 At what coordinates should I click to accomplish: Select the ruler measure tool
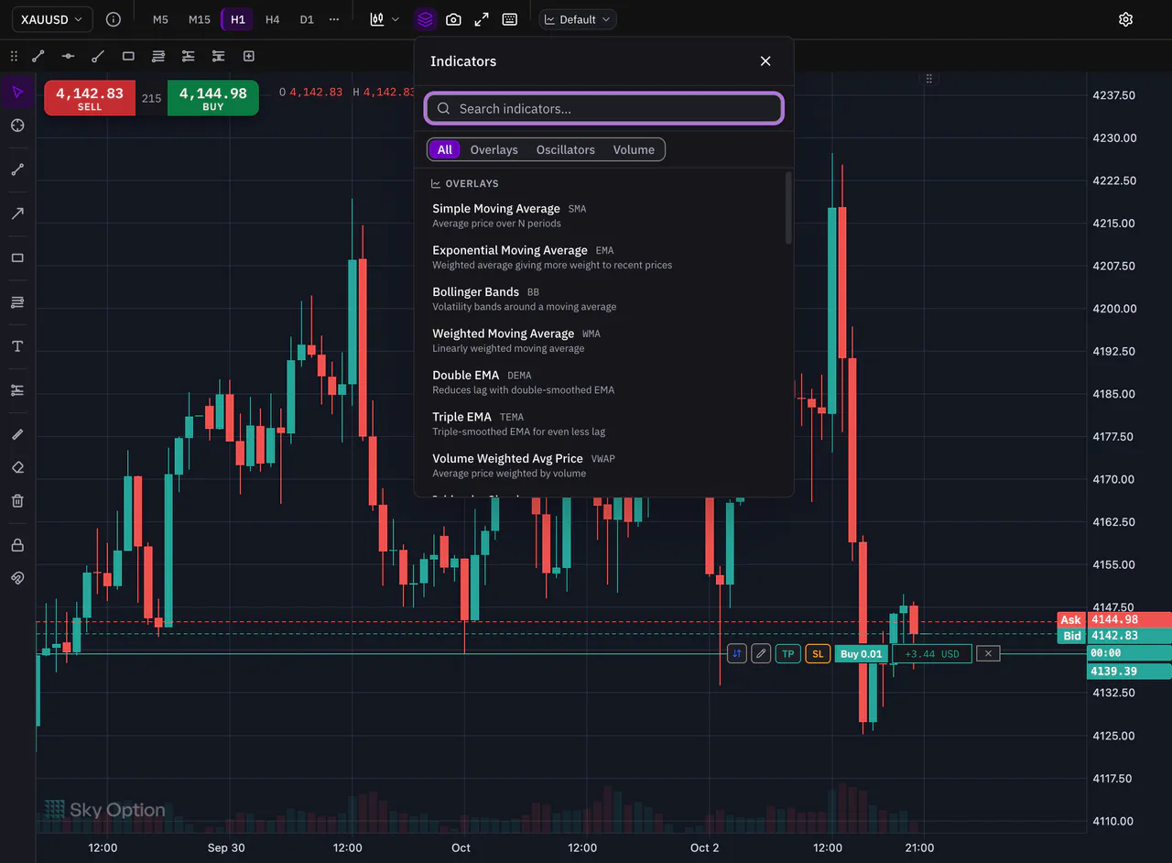pos(17,434)
